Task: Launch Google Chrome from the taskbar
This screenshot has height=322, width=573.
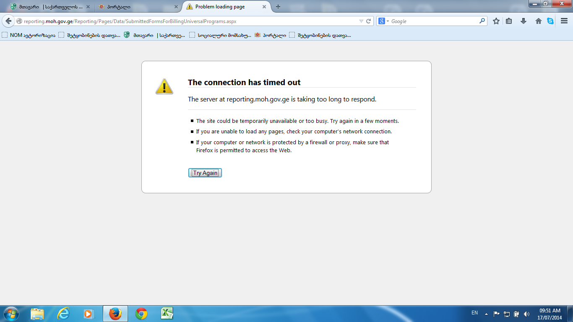Action: [x=141, y=314]
